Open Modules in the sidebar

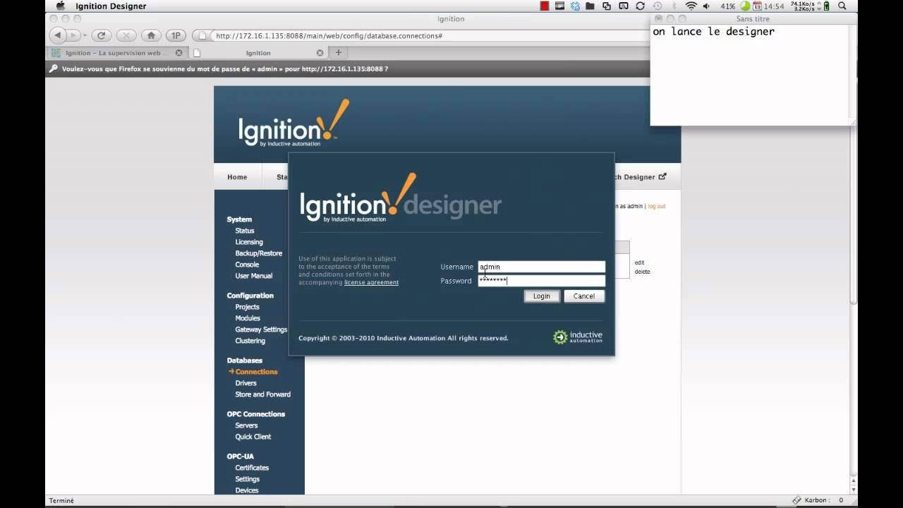point(248,318)
